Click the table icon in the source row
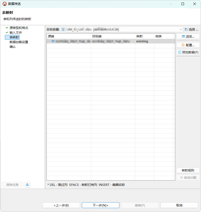The height and width of the screenshot is (212, 201). coord(53,41)
